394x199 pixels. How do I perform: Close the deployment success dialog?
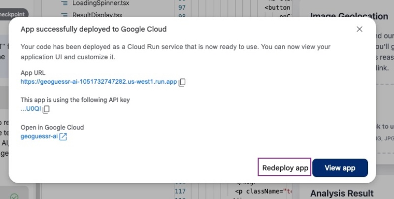click(360, 30)
